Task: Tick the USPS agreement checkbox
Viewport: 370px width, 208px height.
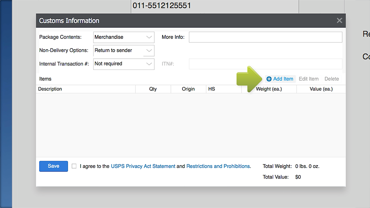Action: pyautogui.click(x=74, y=166)
